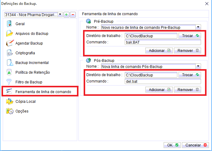Click the Backup Incremental icon
This screenshot has width=212, height=151.
(x=9, y=63)
